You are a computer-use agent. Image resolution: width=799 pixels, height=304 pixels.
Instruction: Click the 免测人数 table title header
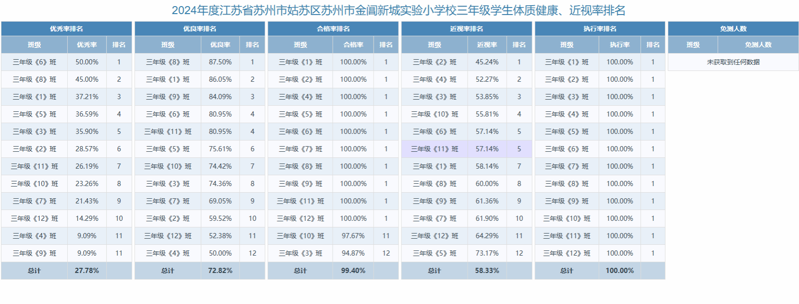point(733,29)
